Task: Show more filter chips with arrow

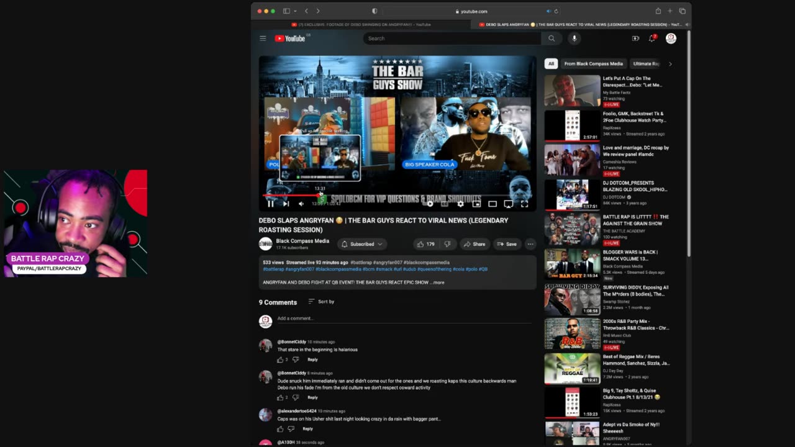Action: point(670,63)
